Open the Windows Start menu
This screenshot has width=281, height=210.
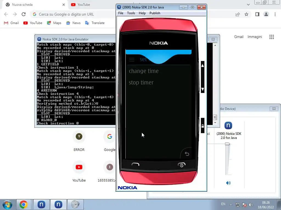coord(7,205)
